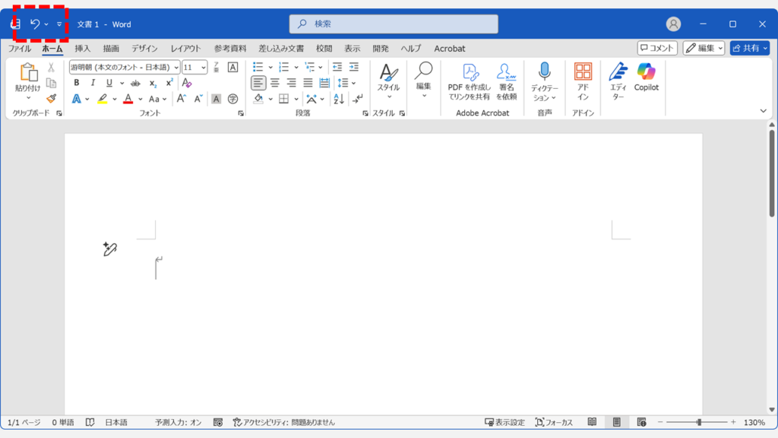Open the Copilot pane
This screenshot has height=438, width=778.
point(647,78)
